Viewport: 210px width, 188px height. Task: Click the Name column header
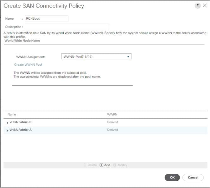coord(12,114)
